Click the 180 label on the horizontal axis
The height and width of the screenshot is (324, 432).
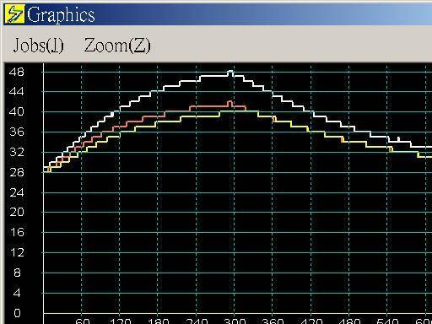(x=158, y=321)
